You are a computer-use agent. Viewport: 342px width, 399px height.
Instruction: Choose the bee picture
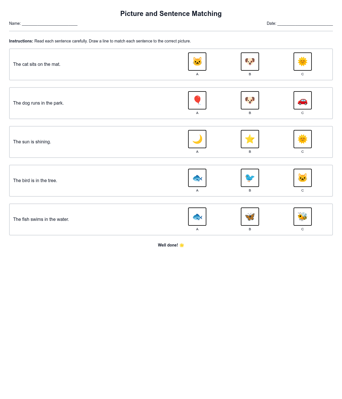[303, 217]
